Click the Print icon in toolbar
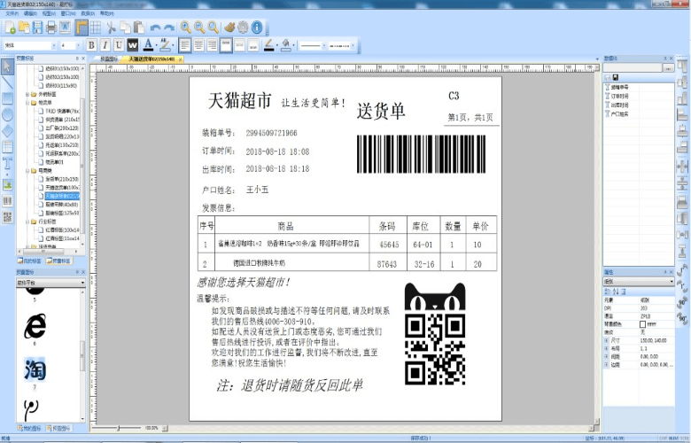Screen dimensions: 691x443 (x=51, y=27)
